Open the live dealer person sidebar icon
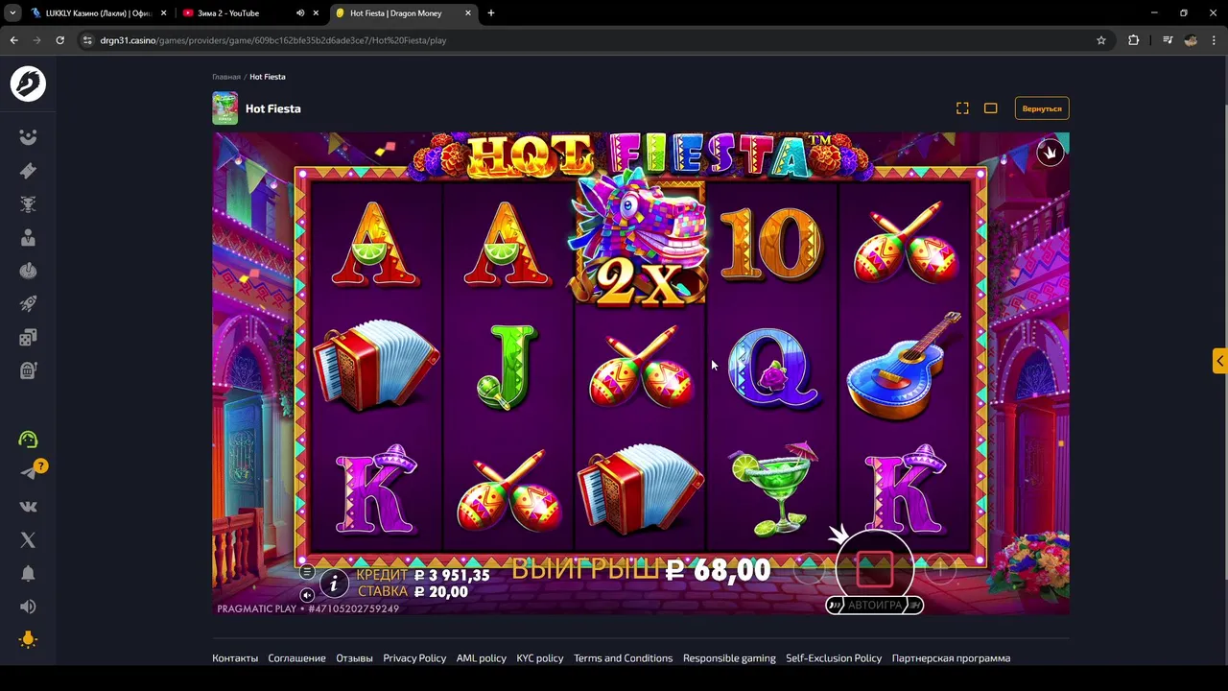This screenshot has width=1228, height=691. (x=28, y=237)
